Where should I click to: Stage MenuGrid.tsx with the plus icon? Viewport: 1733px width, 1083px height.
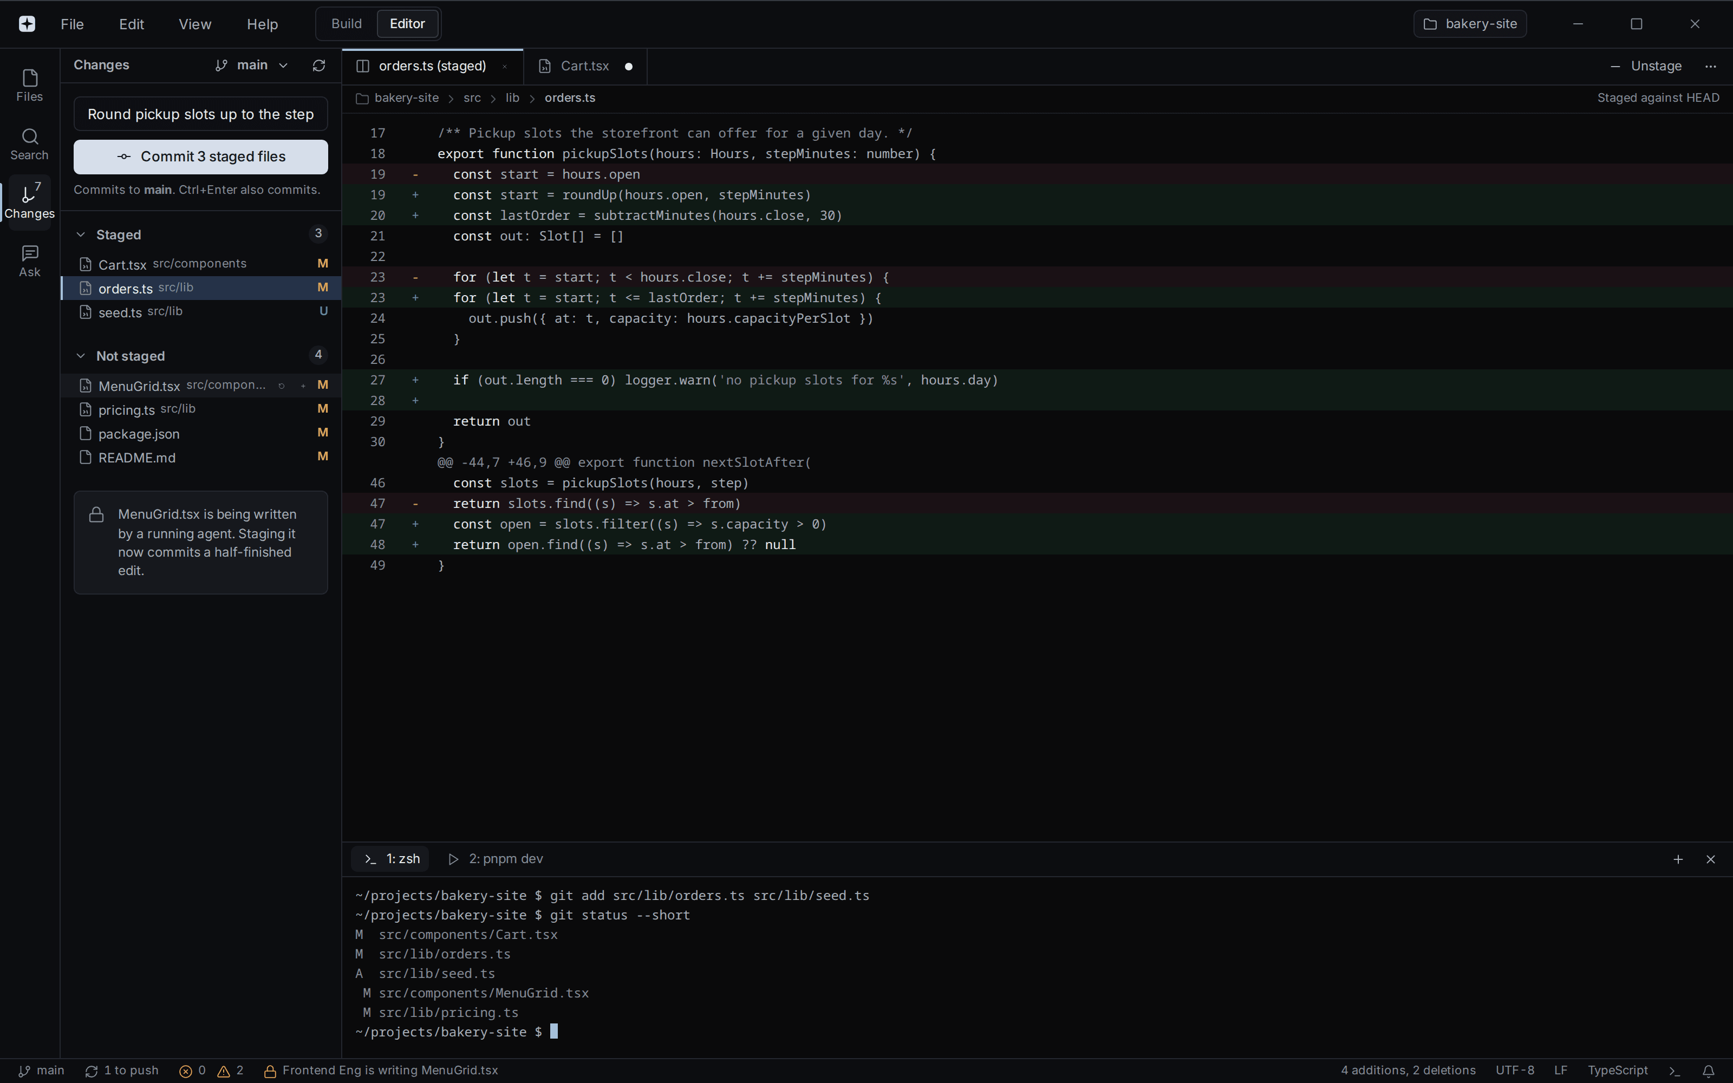303,386
